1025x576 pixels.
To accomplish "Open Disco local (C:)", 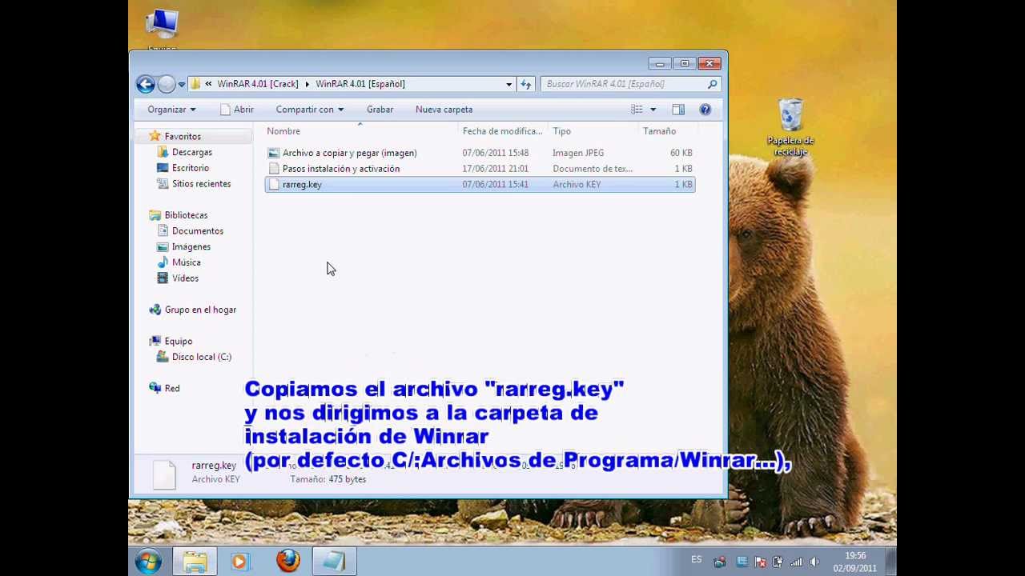I will pos(201,357).
